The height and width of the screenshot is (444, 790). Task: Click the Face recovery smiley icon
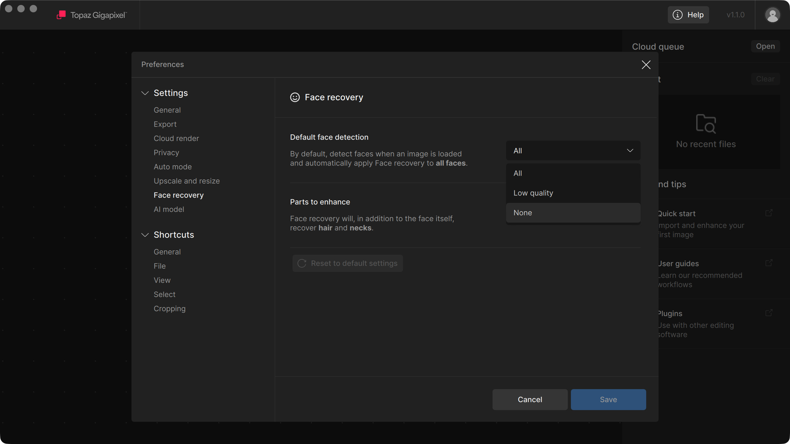pos(295,97)
